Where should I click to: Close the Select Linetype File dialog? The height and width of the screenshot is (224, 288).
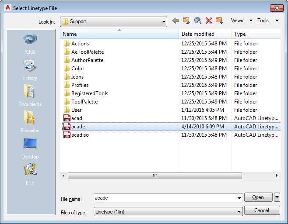pos(277,8)
